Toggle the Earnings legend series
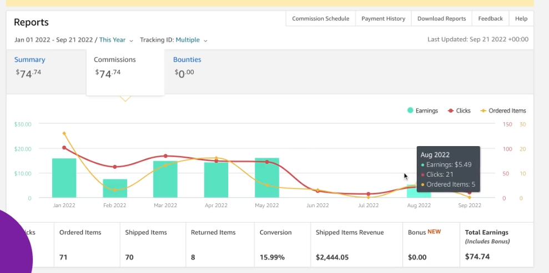The image size is (549, 273). pos(422,111)
